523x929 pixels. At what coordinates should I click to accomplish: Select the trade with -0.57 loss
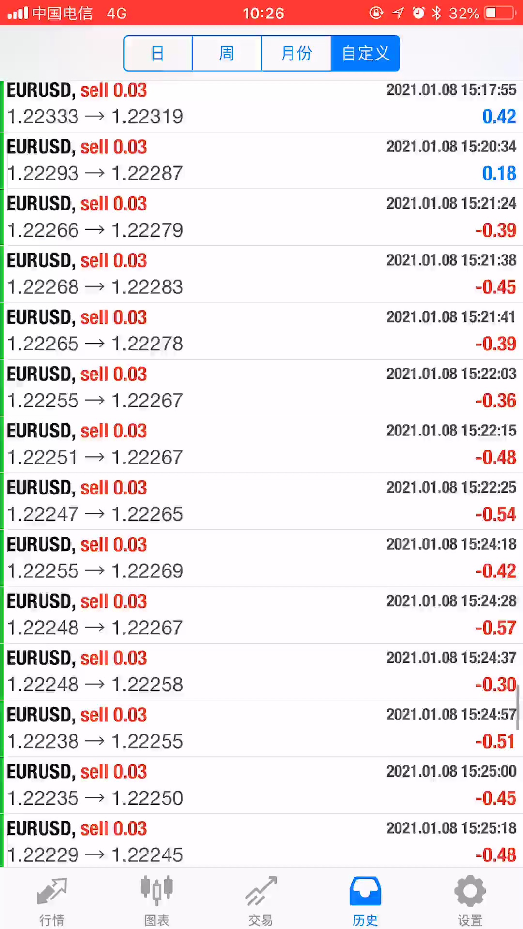tap(261, 615)
